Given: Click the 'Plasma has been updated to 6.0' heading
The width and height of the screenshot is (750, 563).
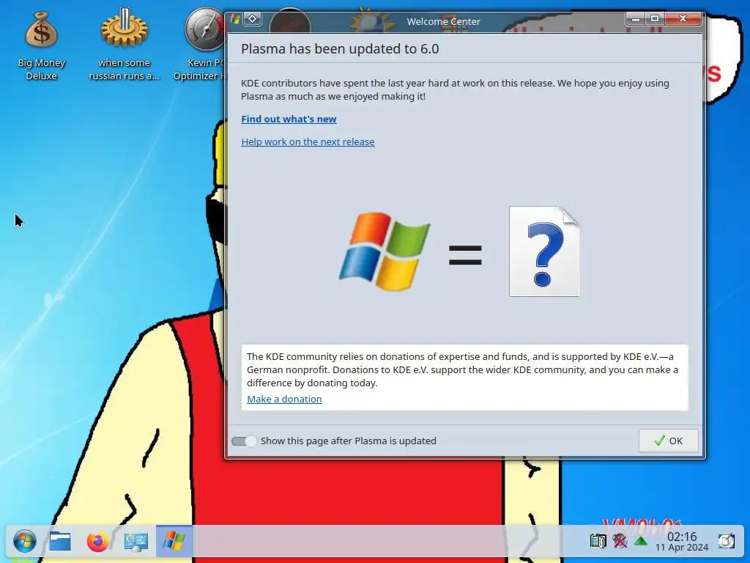Looking at the screenshot, I should (x=340, y=49).
